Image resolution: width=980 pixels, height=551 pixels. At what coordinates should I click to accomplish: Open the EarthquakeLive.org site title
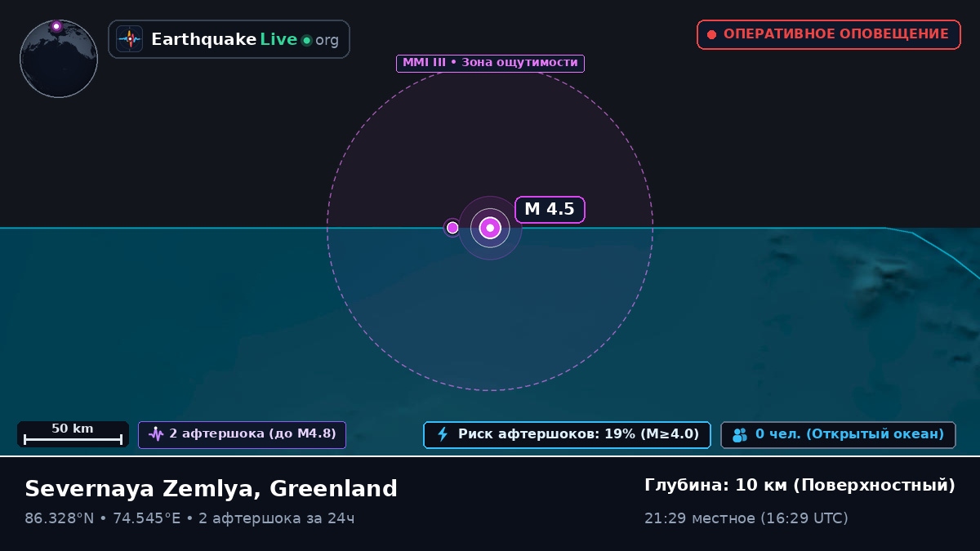(x=245, y=39)
